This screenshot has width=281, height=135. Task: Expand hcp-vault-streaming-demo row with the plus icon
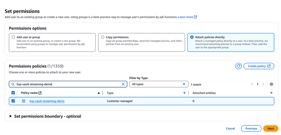[x=23, y=101]
